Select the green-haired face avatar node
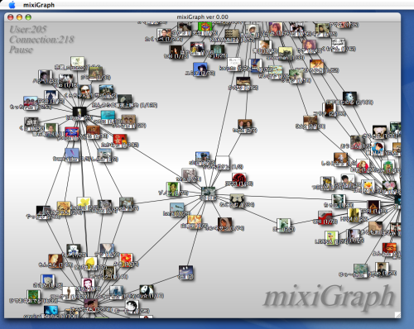 pos(173,188)
